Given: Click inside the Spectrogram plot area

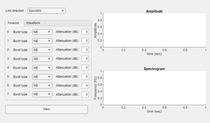Looking at the screenshot, I should click(x=154, y=88).
